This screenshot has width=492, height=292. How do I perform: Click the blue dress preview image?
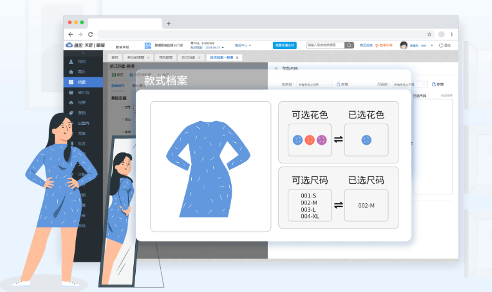(x=208, y=169)
